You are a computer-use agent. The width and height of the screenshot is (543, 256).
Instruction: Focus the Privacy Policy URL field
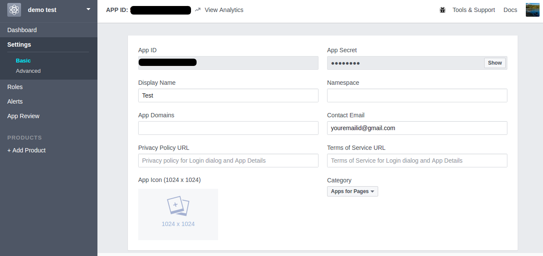tap(228, 161)
